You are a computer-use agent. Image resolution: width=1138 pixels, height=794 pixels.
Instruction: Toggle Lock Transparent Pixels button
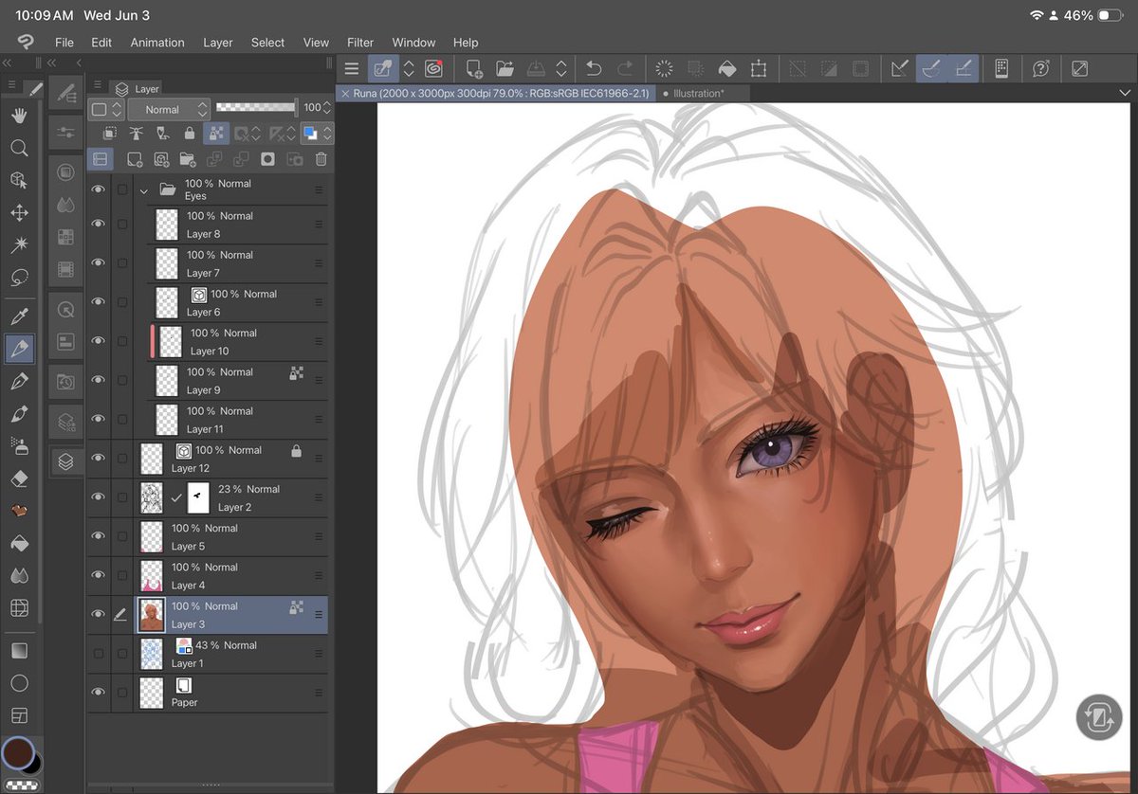216,134
